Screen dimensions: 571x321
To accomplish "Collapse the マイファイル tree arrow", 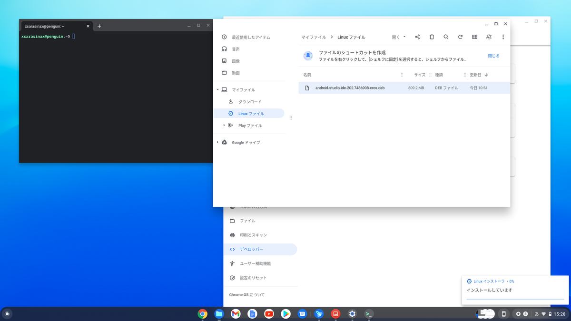I will click(217, 89).
